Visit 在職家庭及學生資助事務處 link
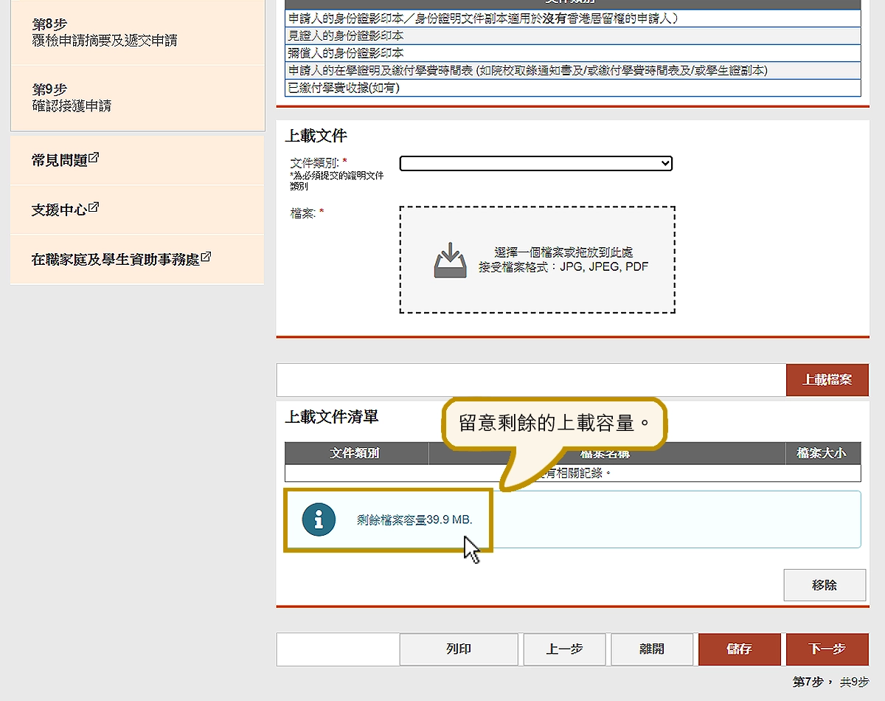 coord(115,260)
